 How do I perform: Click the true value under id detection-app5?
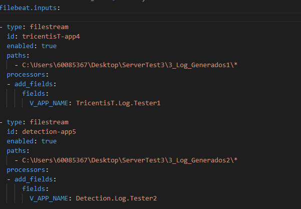(49, 141)
